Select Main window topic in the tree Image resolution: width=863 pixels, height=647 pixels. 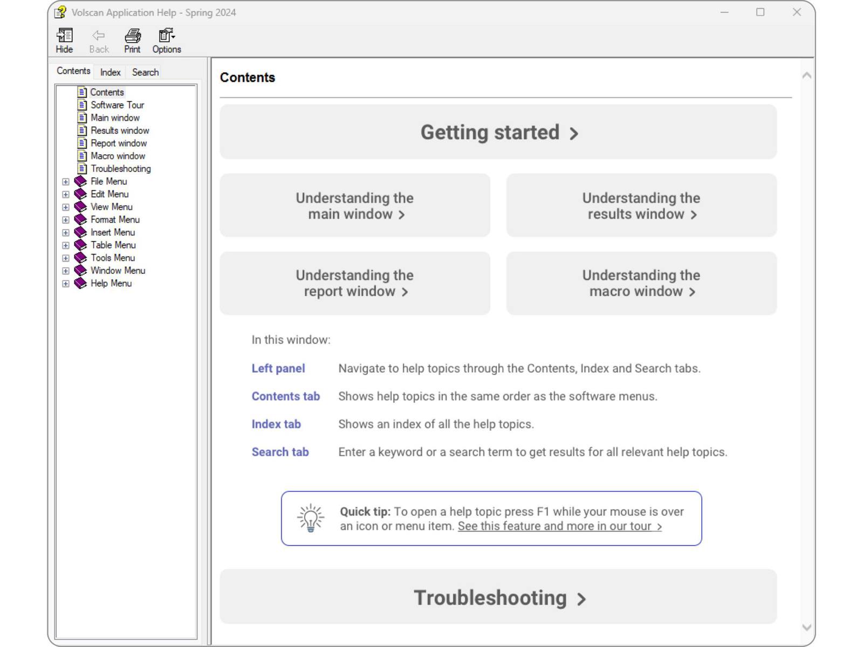(x=115, y=118)
